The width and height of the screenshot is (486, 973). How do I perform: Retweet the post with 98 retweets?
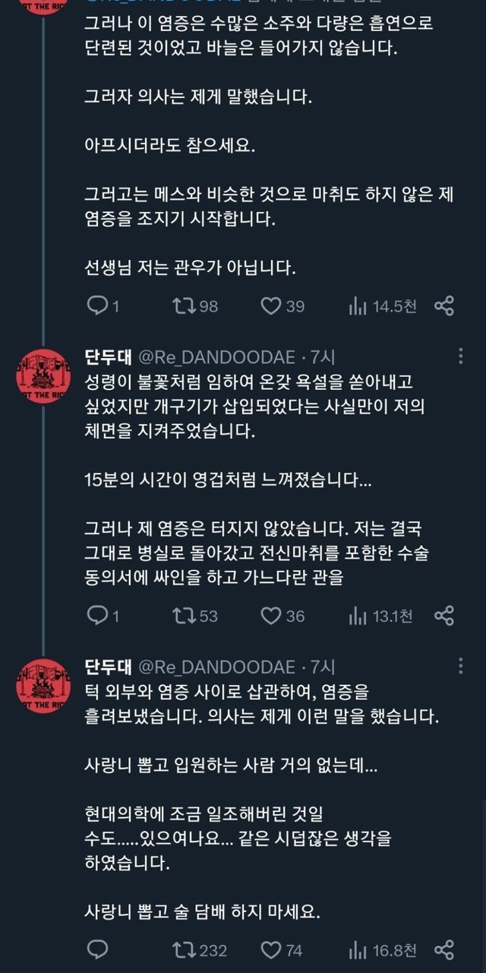[x=183, y=306]
